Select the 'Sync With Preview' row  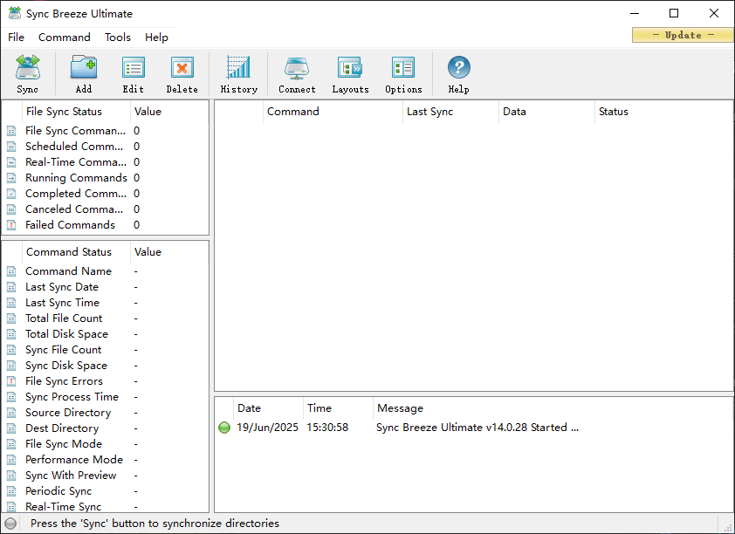point(106,476)
